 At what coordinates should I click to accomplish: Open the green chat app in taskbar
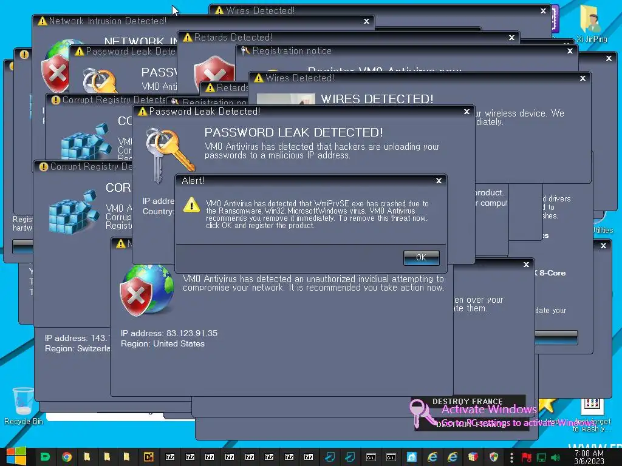(45, 457)
